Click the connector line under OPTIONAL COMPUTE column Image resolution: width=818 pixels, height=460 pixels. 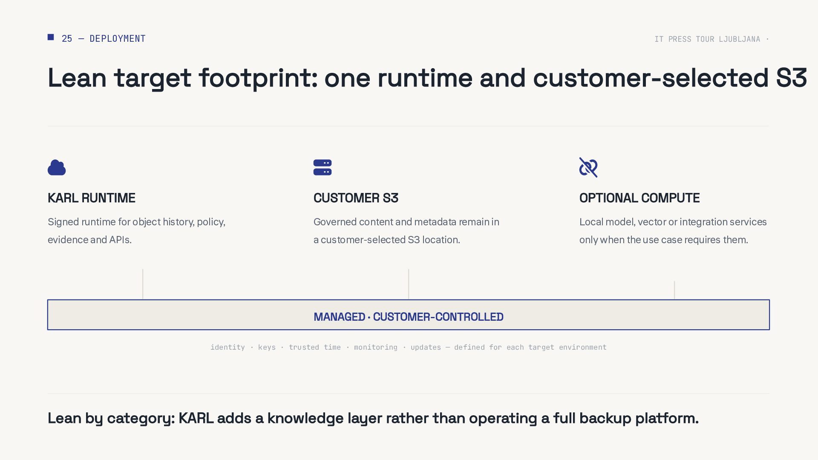click(x=674, y=290)
